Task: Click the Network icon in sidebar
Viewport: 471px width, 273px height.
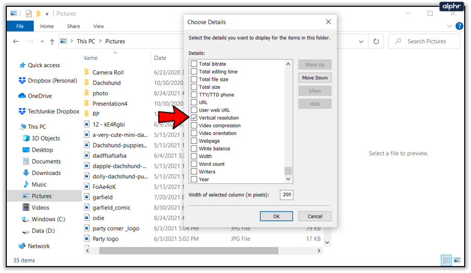Action: coord(22,246)
